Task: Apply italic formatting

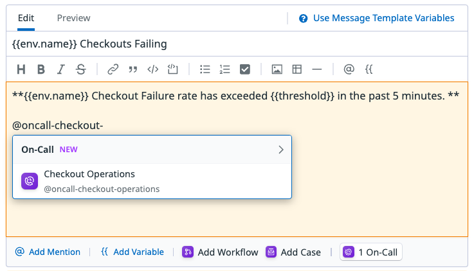Action: [60, 69]
